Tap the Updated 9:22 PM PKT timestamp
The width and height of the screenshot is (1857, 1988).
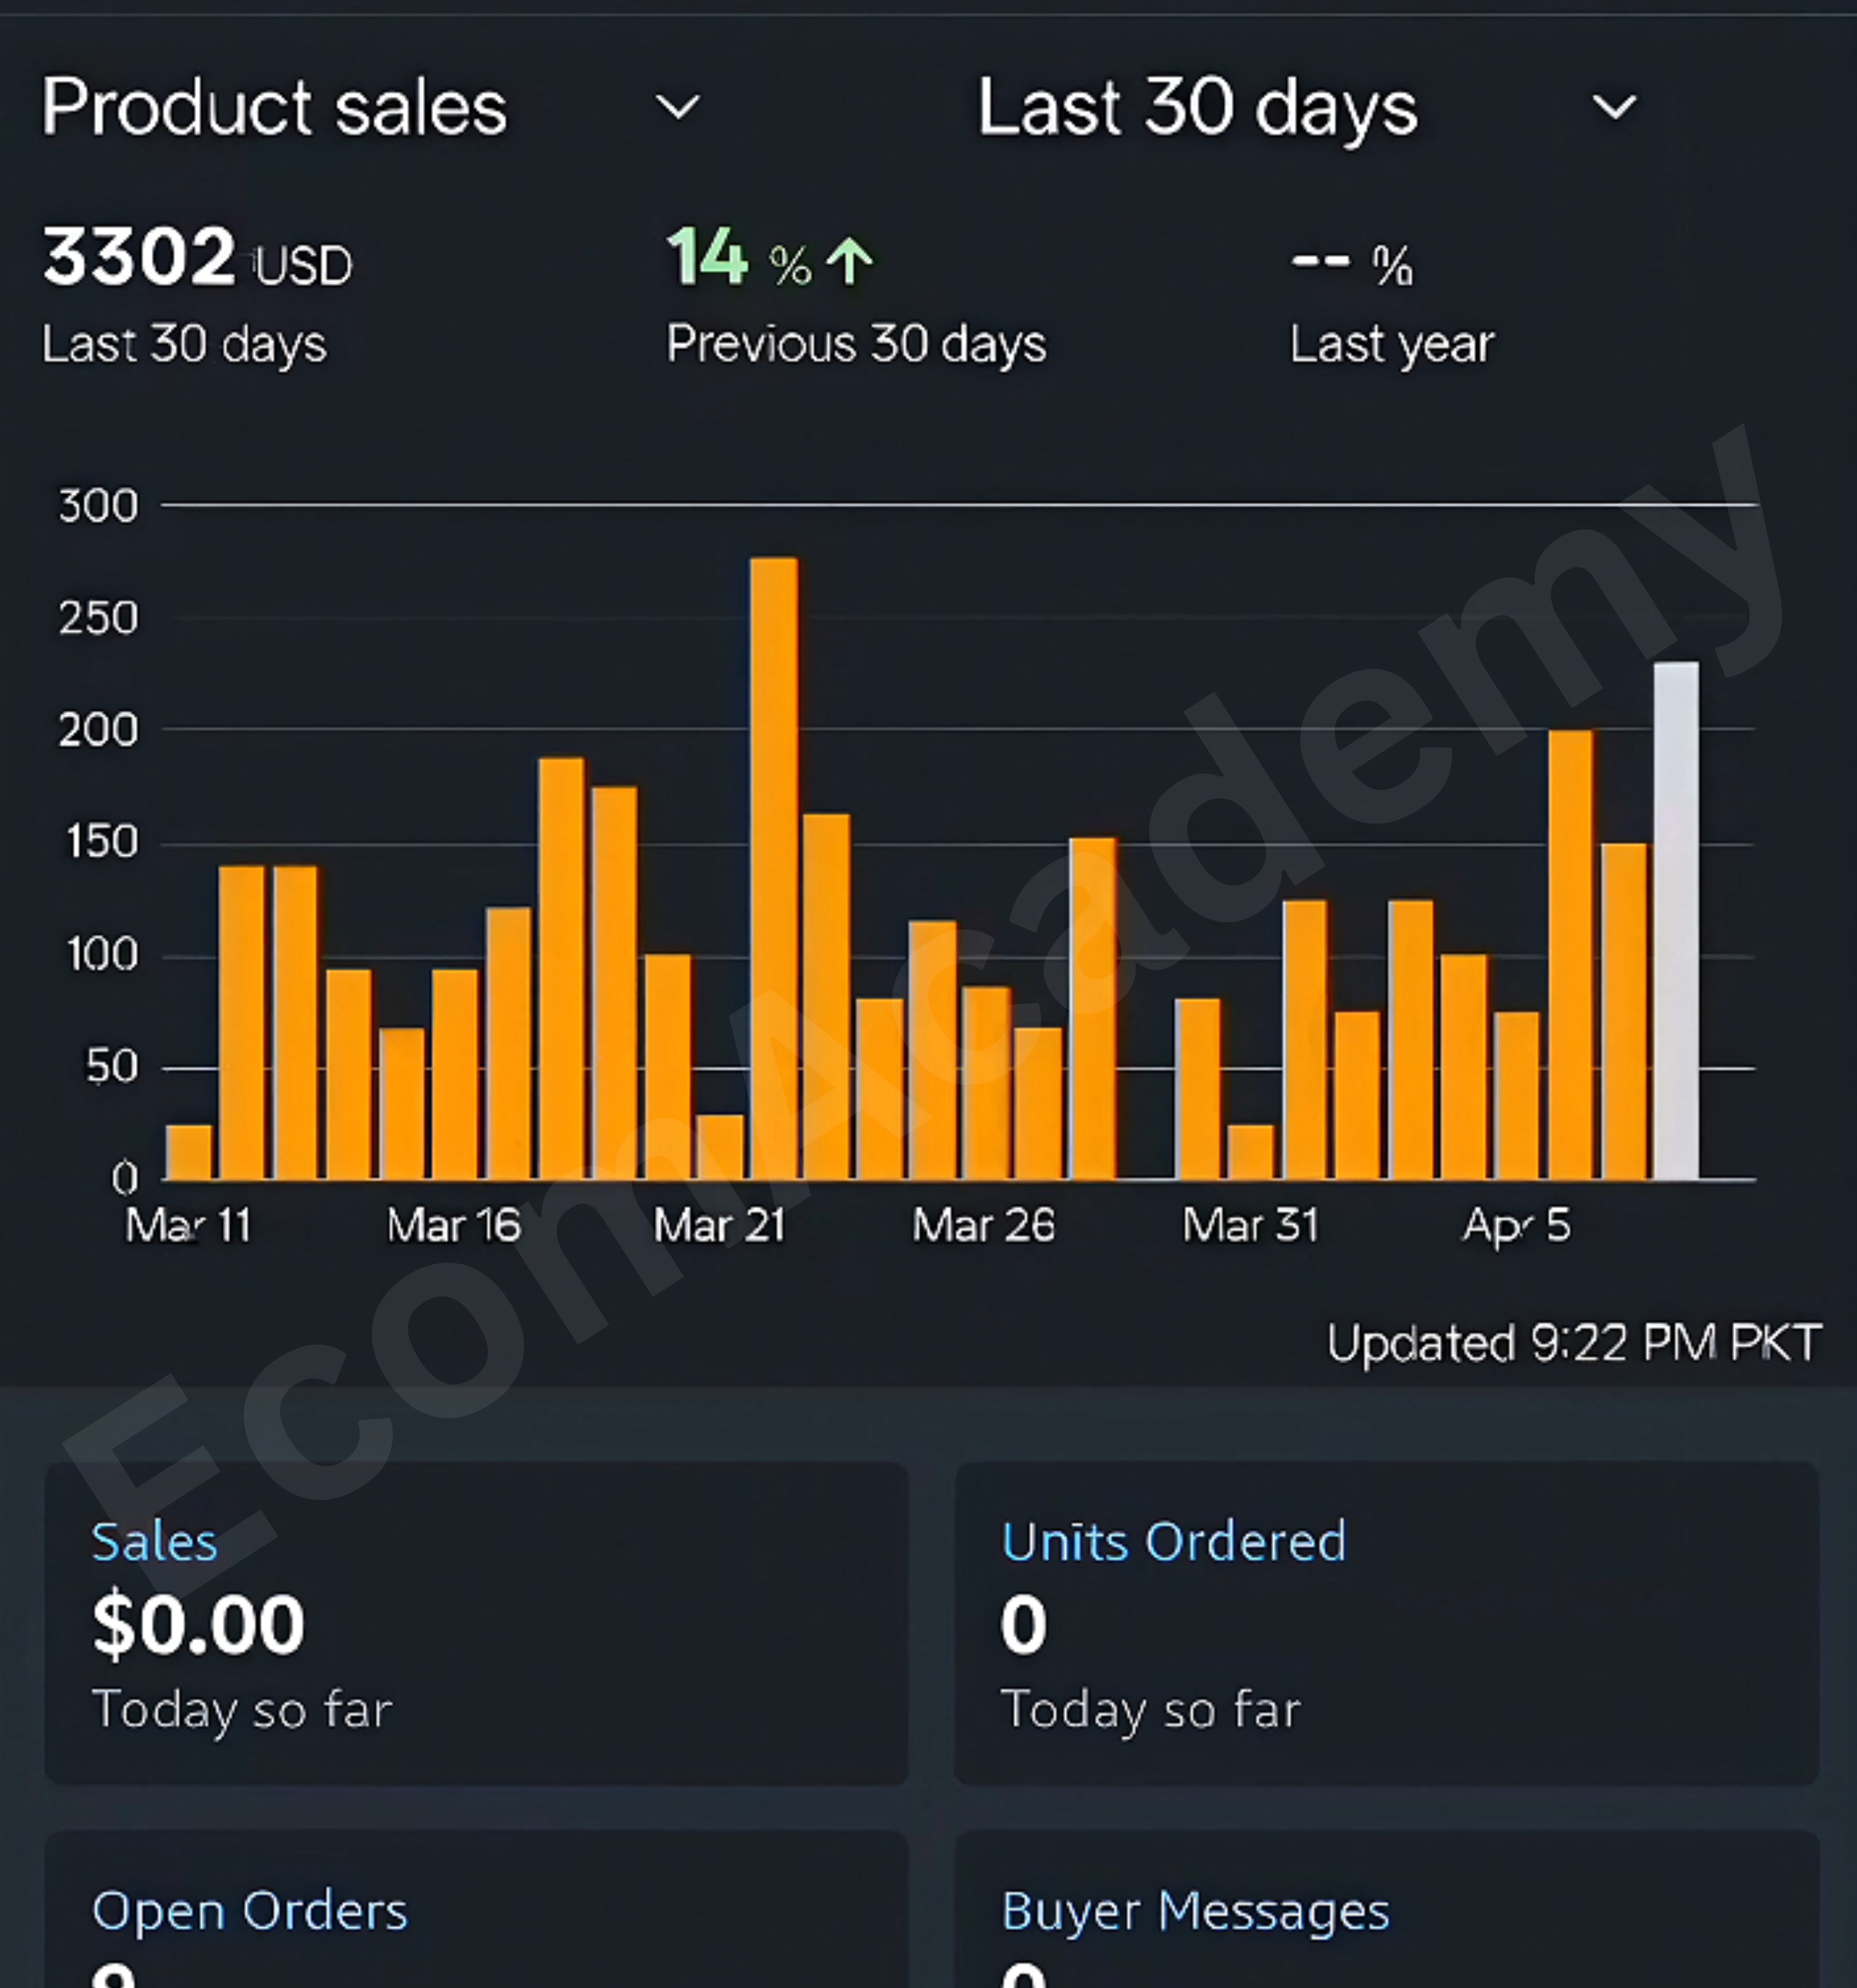(x=1575, y=1343)
